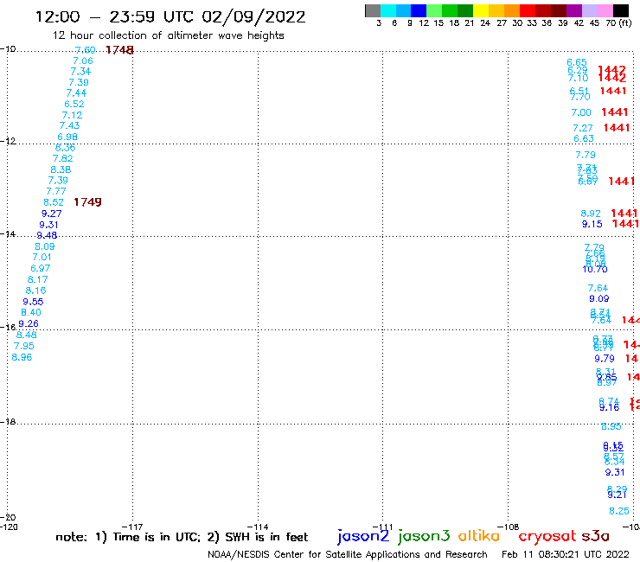
Task: Click the wave height 7.12
Action: pos(72,115)
